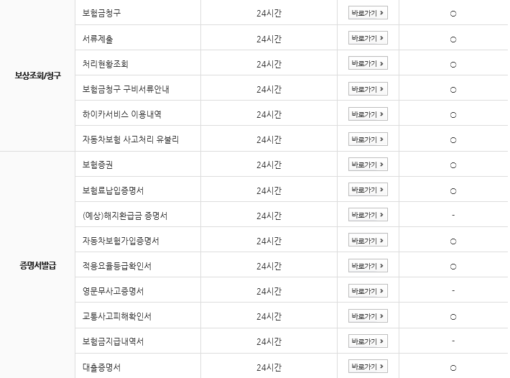This screenshot has height=378, width=510.
Task: Open 보험증권 바로가기 button
Action: pyautogui.click(x=368, y=165)
